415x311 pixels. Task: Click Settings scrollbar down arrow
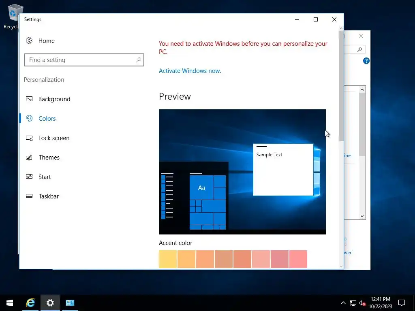pyautogui.click(x=341, y=266)
